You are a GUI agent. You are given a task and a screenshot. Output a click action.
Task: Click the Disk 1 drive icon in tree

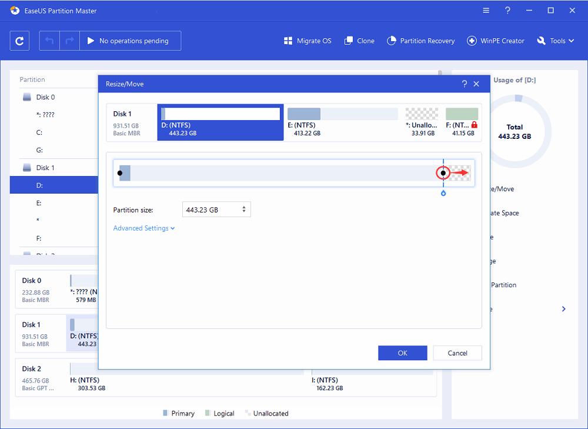(26, 168)
